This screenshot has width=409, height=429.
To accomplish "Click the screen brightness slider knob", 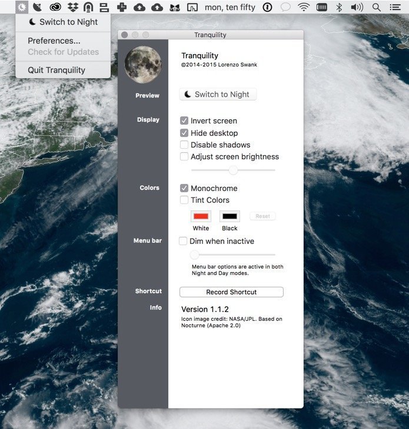I will coord(233,170).
